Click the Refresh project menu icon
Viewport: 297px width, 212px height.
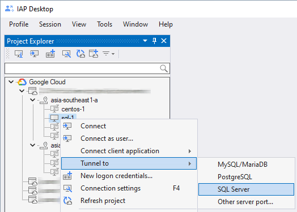pyautogui.click(x=67, y=201)
